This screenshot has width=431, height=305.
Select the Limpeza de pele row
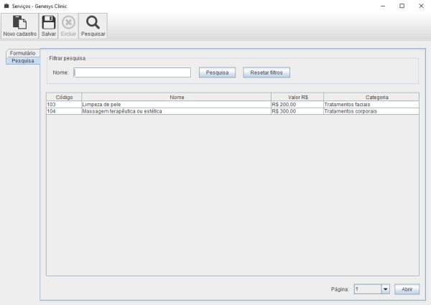[x=176, y=104]
